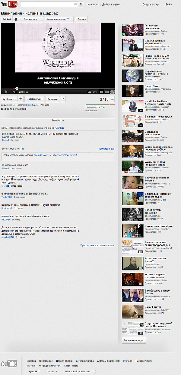Toggle closed captions (CC) in player
Image resolution: width=181 pixels, height=375 pixels.
90,91
